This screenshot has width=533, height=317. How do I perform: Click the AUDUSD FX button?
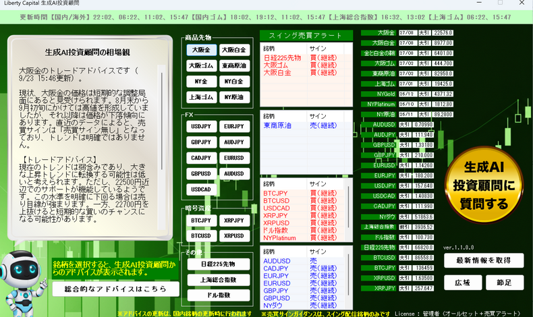(x=234, y=173)
